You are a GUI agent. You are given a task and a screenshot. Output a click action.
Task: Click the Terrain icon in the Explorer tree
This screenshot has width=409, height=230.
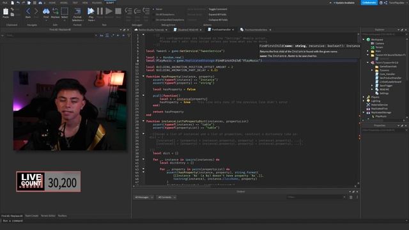coord(373,47)
